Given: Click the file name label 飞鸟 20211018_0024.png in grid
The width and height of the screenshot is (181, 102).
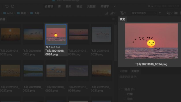Looking at the screenshot, I should pyautogui.click(x=55, y=53).
